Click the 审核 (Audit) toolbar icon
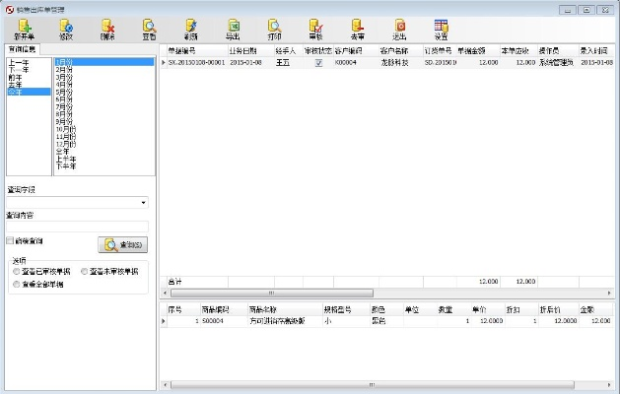The image size is (620, 394). point(315,29)
